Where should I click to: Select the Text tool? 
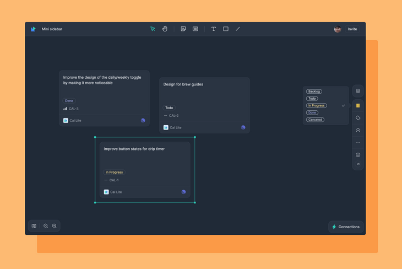coord(214,29)
